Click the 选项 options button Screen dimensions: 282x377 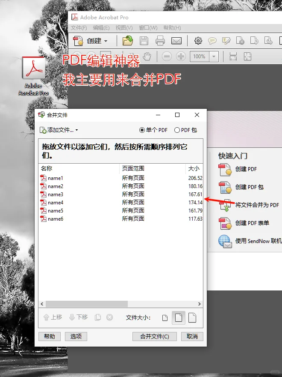[x=76, y=336]
